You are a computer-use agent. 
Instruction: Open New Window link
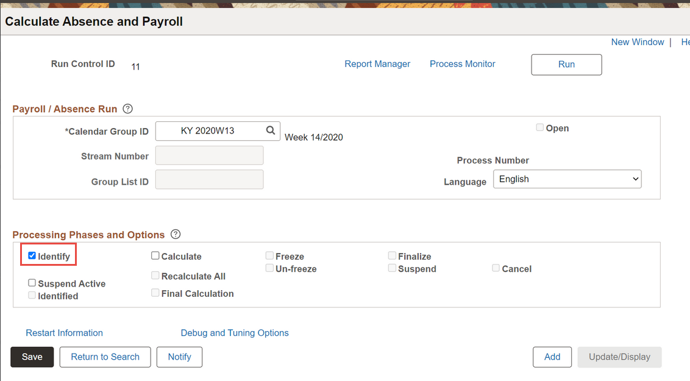click(637, 42)
